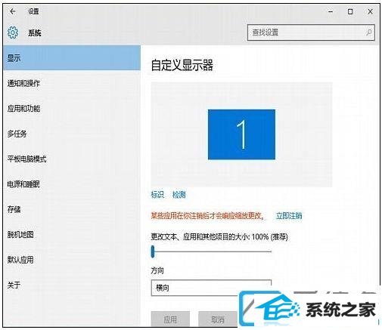Screen dimensions: 382x330
Task: Expand the 方向 orientation dropdown
Action: (x=211, y=288)
